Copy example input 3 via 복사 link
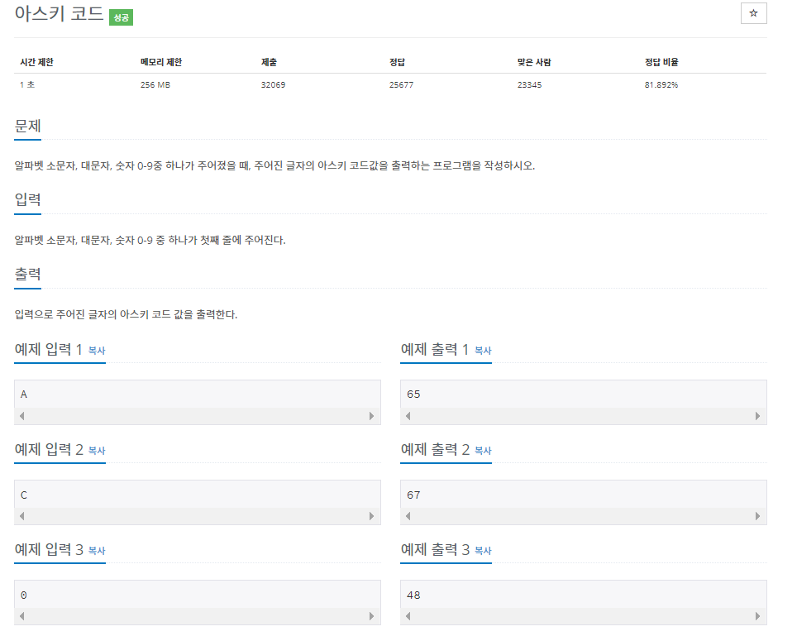The height and width of the screenshot is (636, 797). coord(97,551)
